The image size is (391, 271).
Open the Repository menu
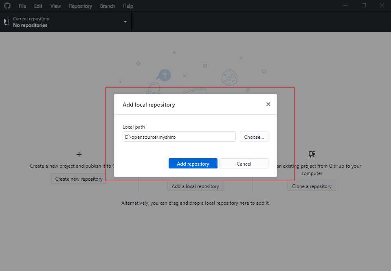(x=81, y=6)
